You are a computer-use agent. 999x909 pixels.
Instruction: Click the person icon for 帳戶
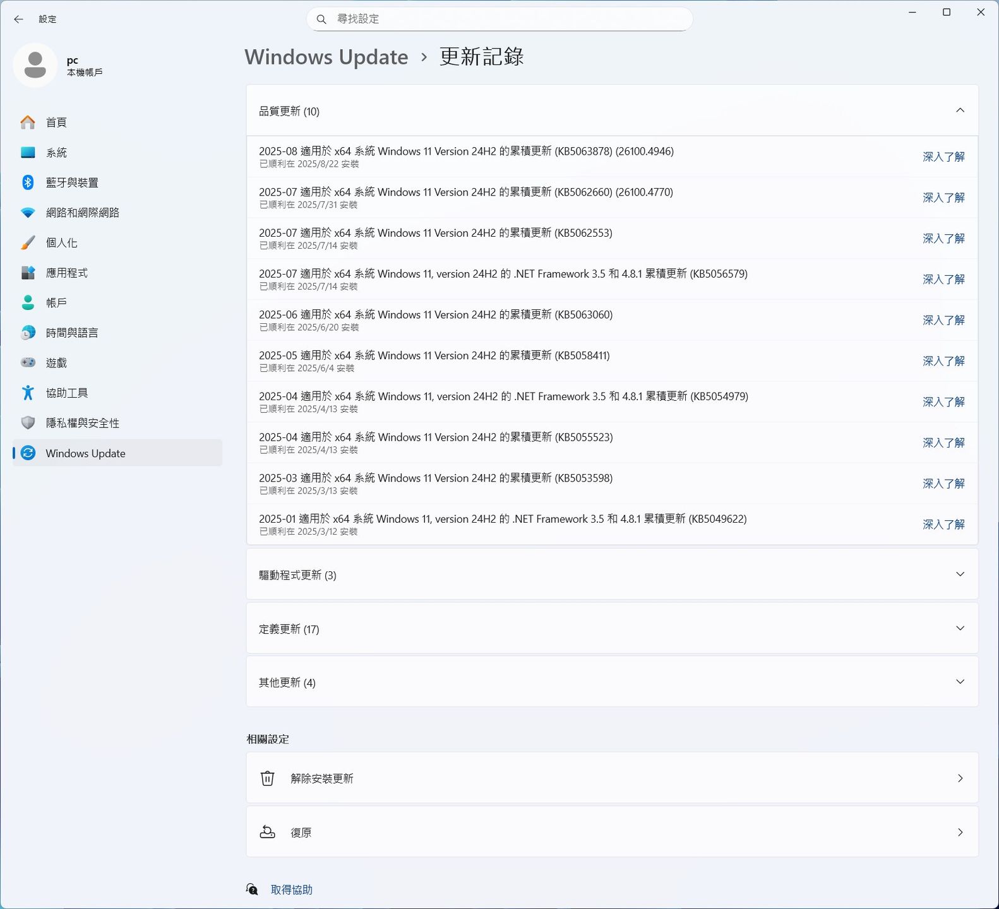[28, 302]
